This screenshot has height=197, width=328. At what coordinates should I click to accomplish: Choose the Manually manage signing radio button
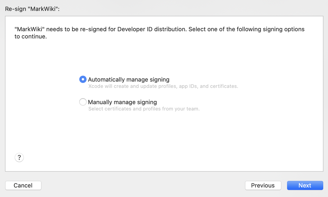[83, 102]
